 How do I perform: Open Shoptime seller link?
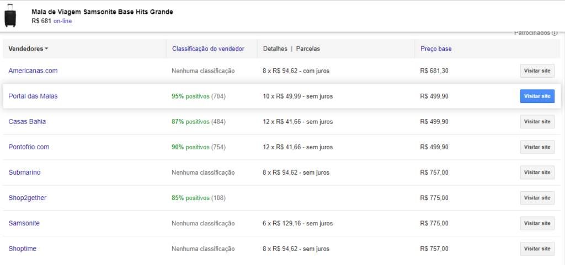tap(22, 249)
